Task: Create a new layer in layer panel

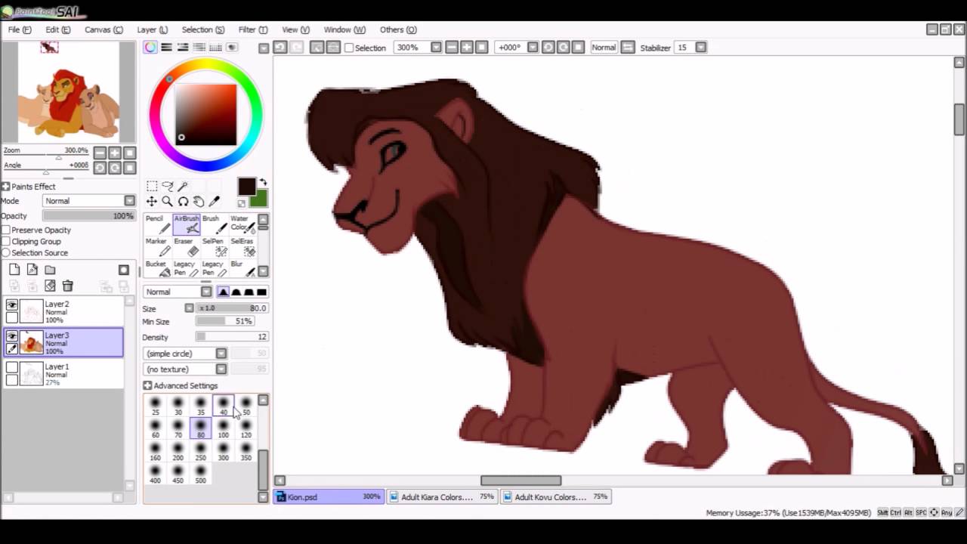Action: pyautogui.click(x=14, y=270)
